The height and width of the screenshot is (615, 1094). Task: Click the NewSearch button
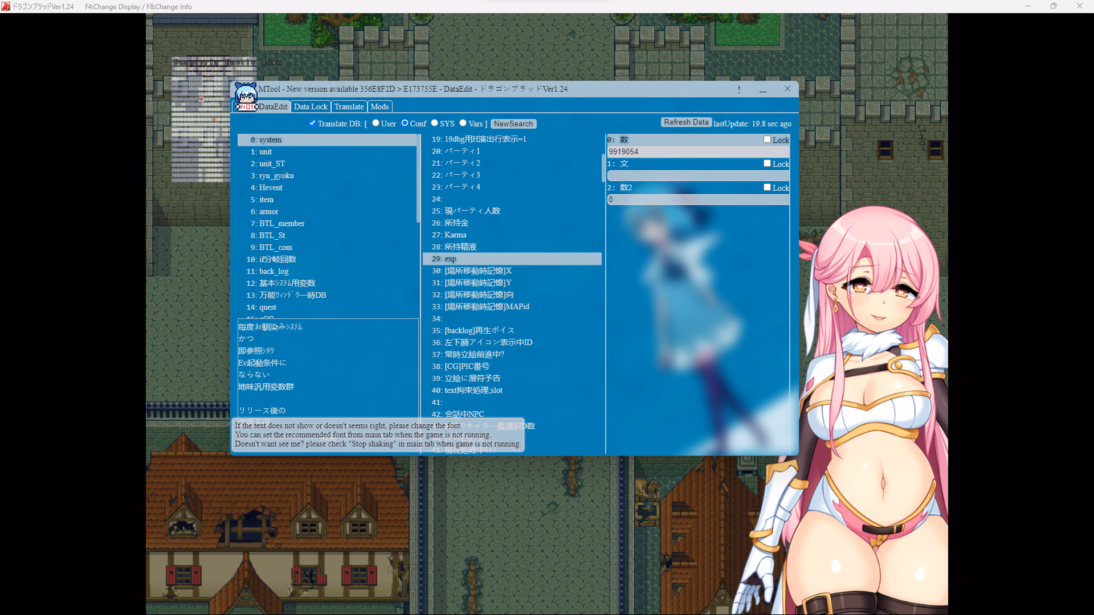pyautogui.click(x=513, y=124)
